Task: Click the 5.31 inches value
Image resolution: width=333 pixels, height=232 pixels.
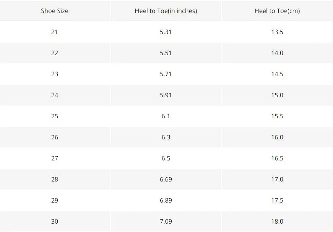Action: pos(166,32)
